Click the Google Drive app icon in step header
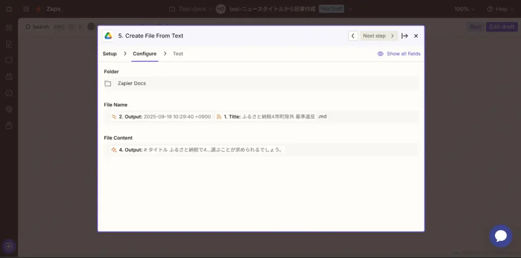The height and width of the screenshot is (258, 521). point(108,36)
